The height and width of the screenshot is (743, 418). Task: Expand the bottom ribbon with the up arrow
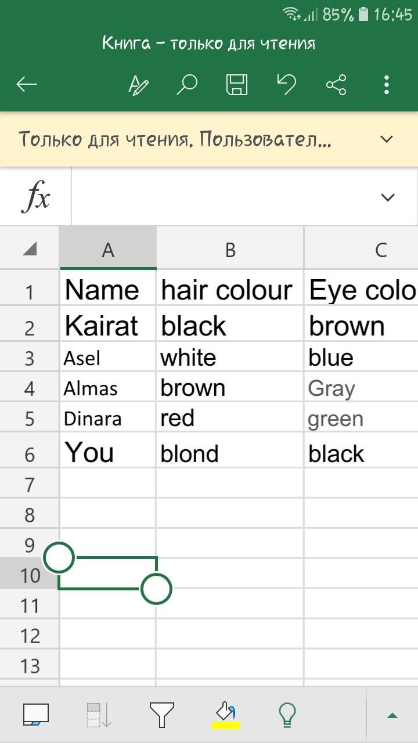click(392, 715)
